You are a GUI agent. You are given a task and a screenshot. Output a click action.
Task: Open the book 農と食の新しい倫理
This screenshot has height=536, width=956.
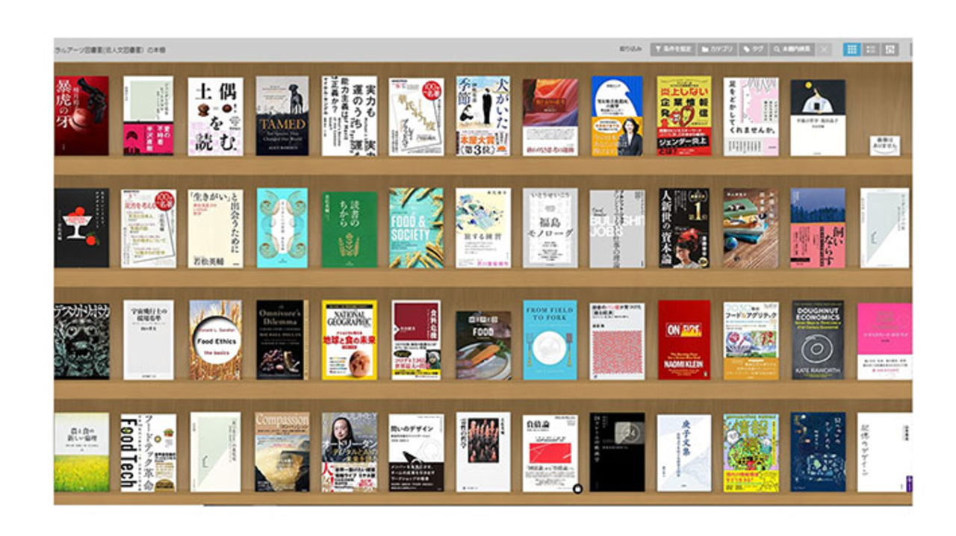81,452
